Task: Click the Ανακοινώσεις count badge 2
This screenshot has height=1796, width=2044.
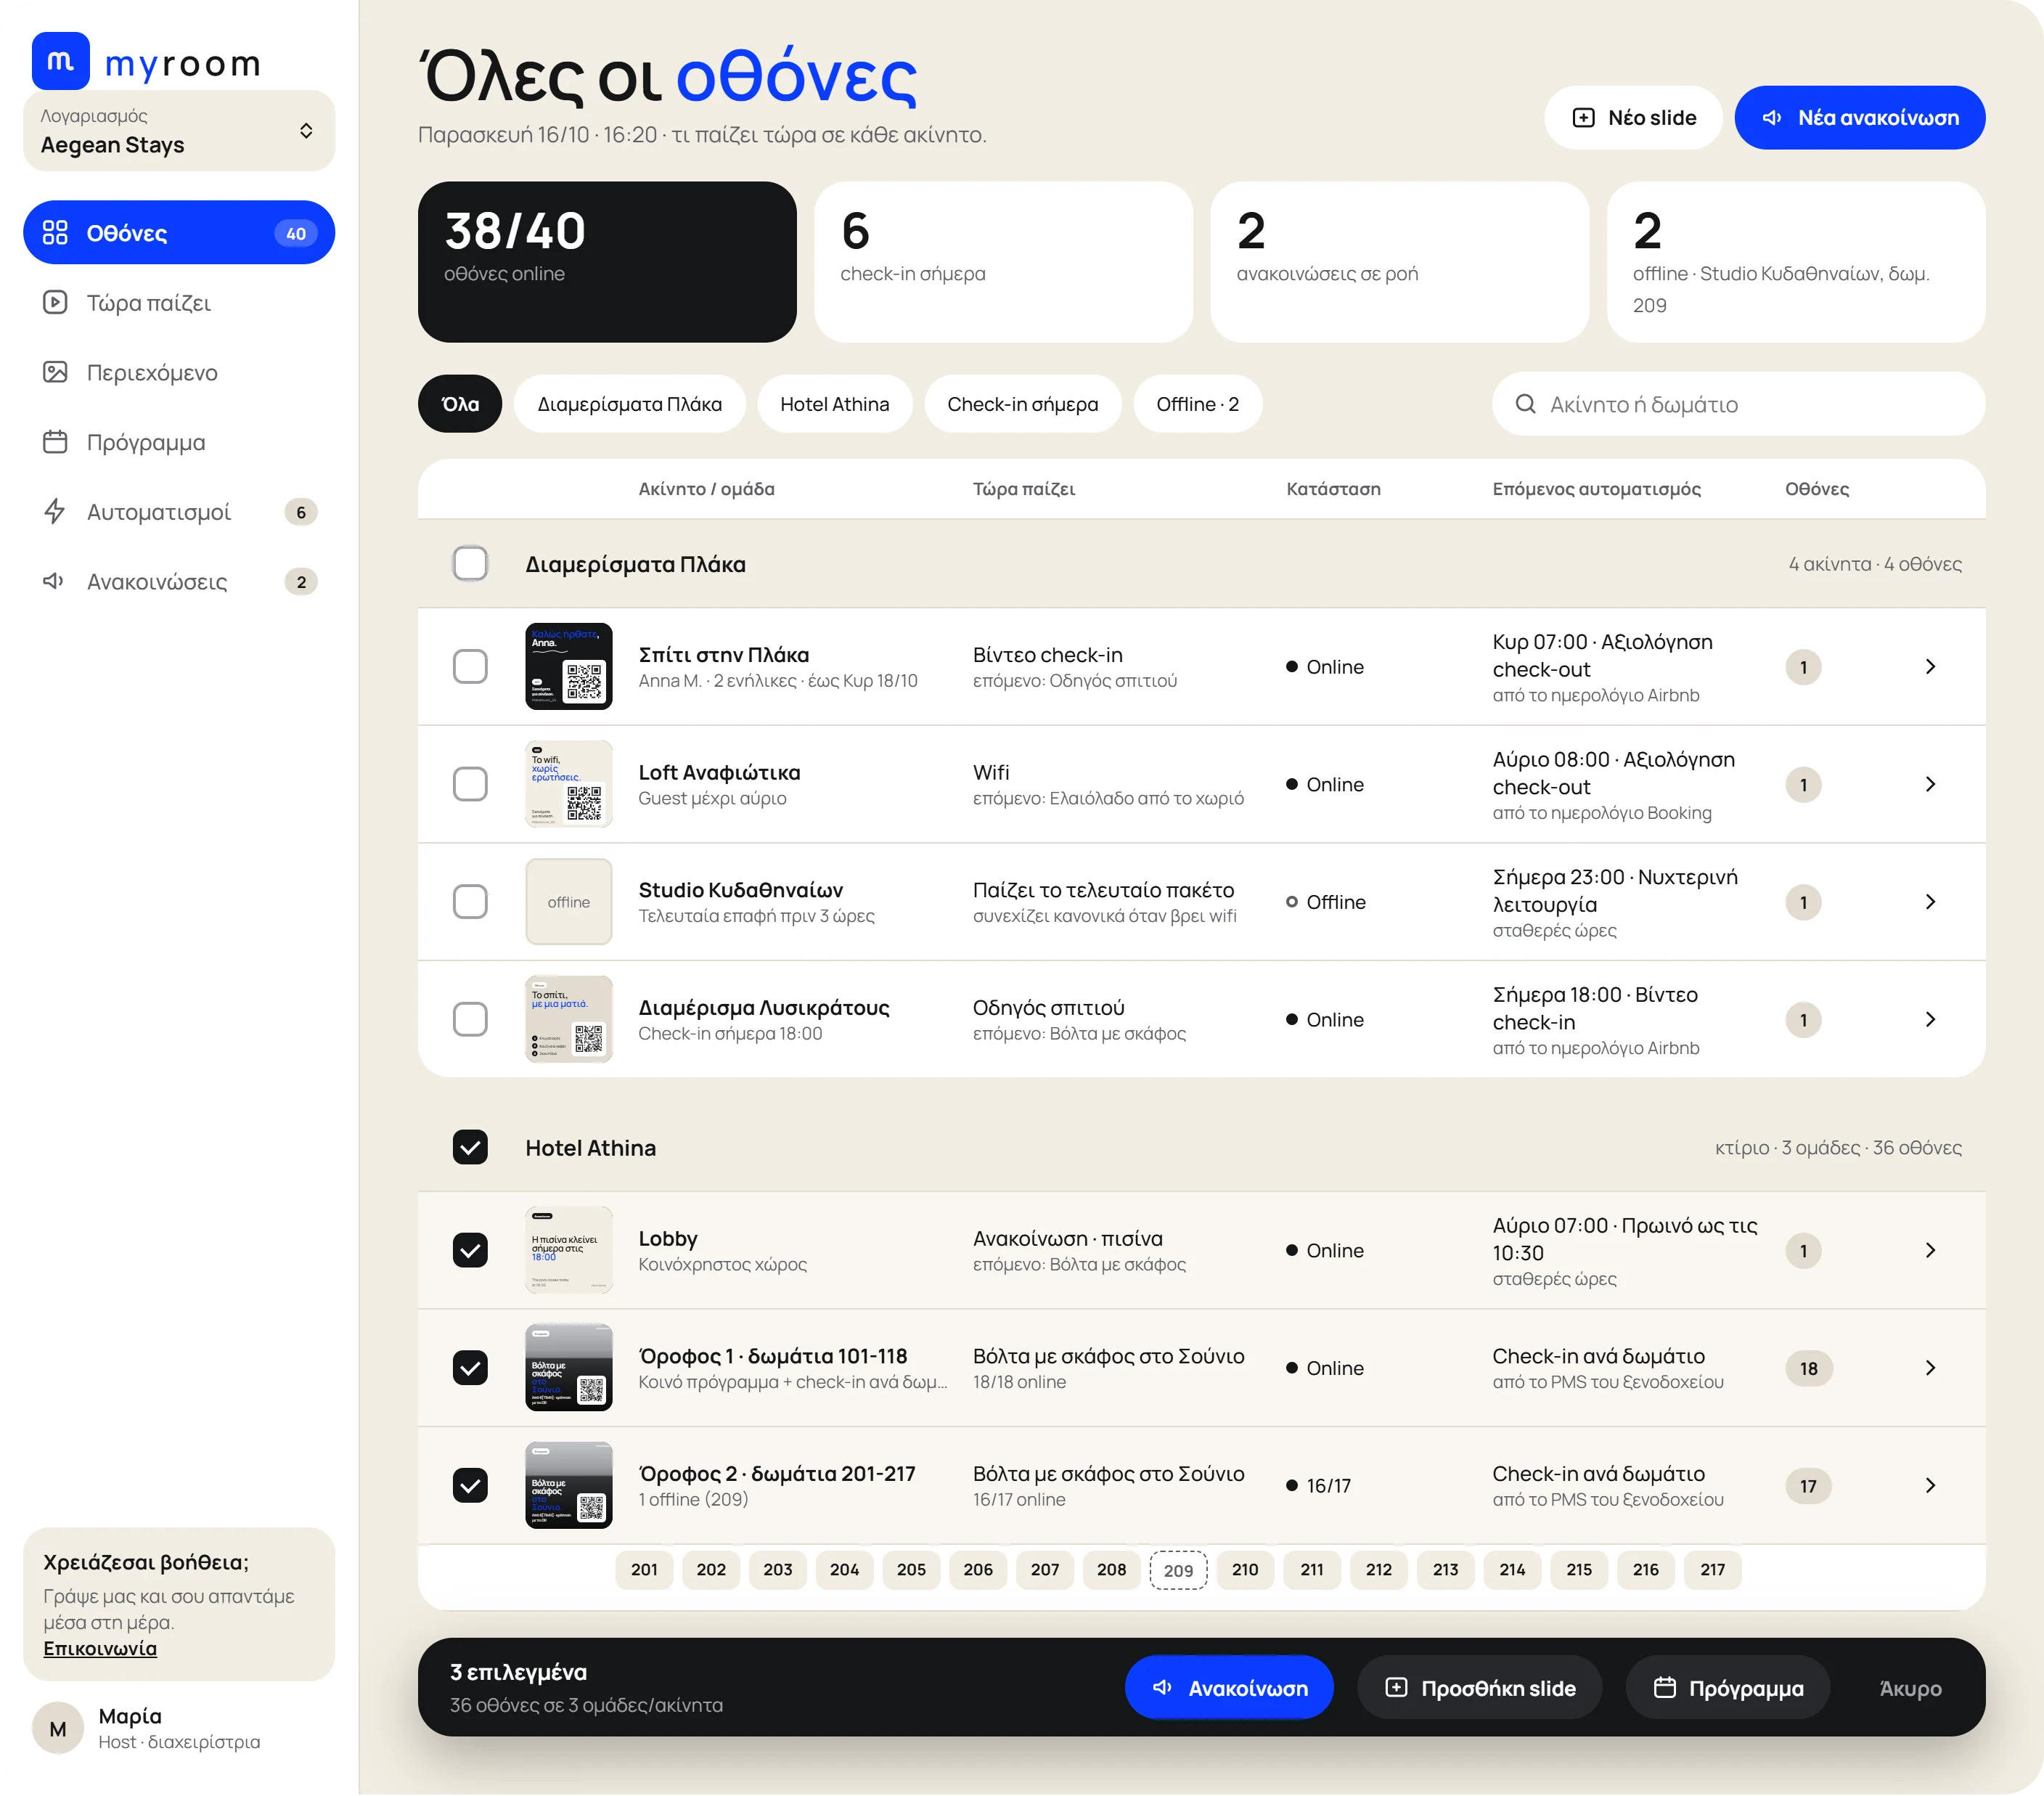Action: [301, 582]
